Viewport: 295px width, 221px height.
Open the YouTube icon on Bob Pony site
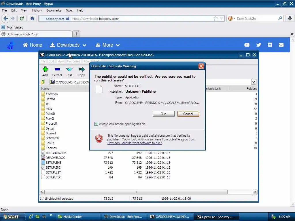[x=247, y=45]
